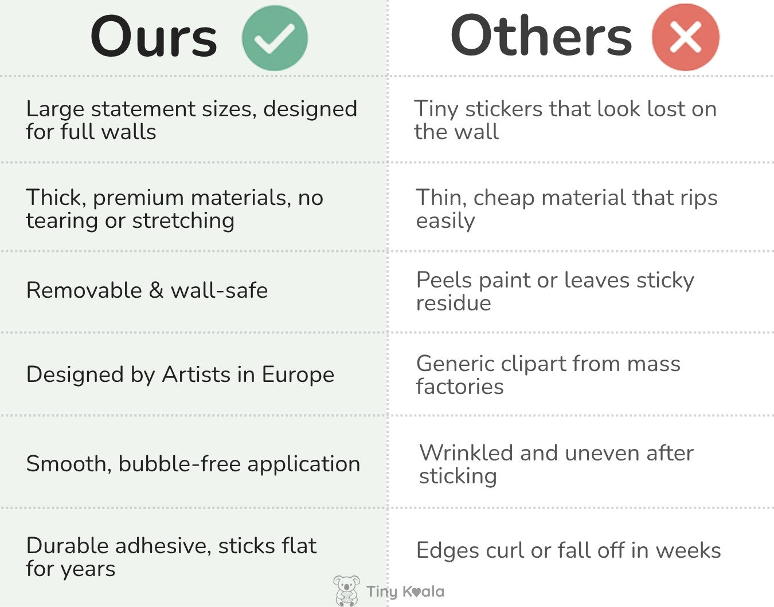Click the green checkmark icon beside Ours
This screenshot has height=607, width=774.
pos(275,38)
